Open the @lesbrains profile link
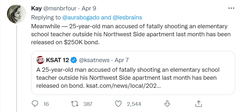This screenshot has width=239, height=112. 127,18
